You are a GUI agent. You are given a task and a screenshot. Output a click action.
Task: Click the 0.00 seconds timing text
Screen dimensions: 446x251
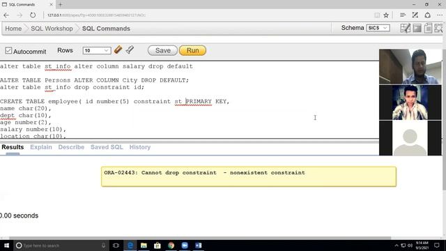(19, 215)
